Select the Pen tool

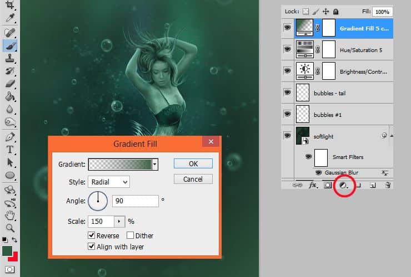[9, 136]
